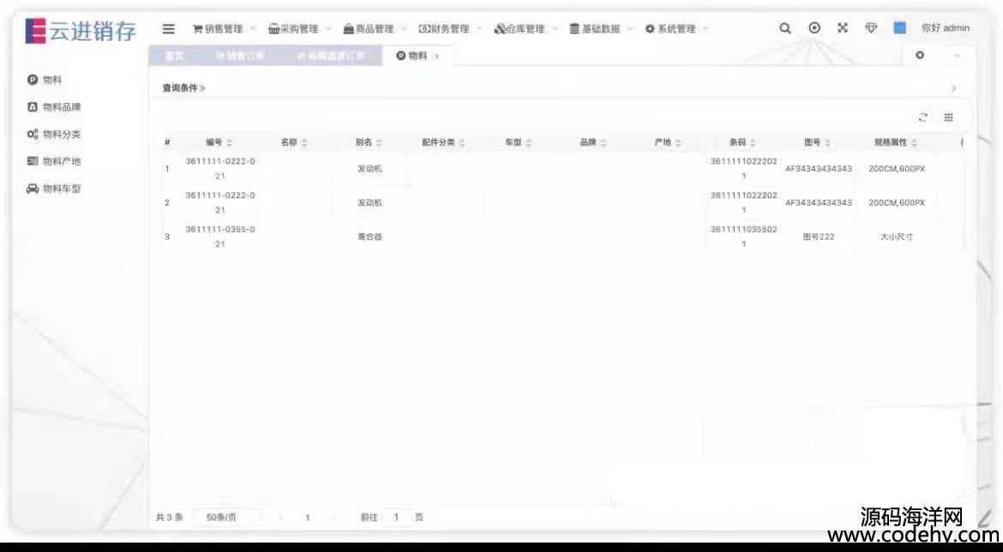Click the blue avatar square

(x=899, y=28)
